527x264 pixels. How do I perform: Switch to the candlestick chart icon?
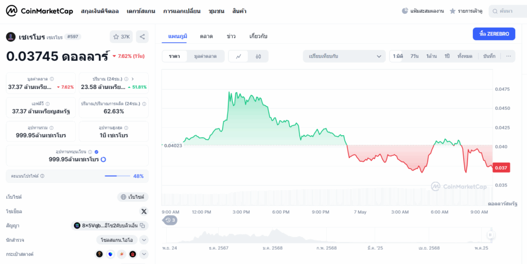[258, 56]
